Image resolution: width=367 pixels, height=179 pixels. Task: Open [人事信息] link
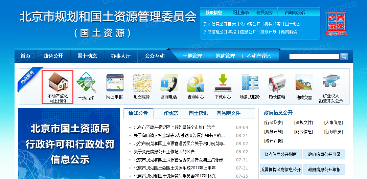click(333, 122)
